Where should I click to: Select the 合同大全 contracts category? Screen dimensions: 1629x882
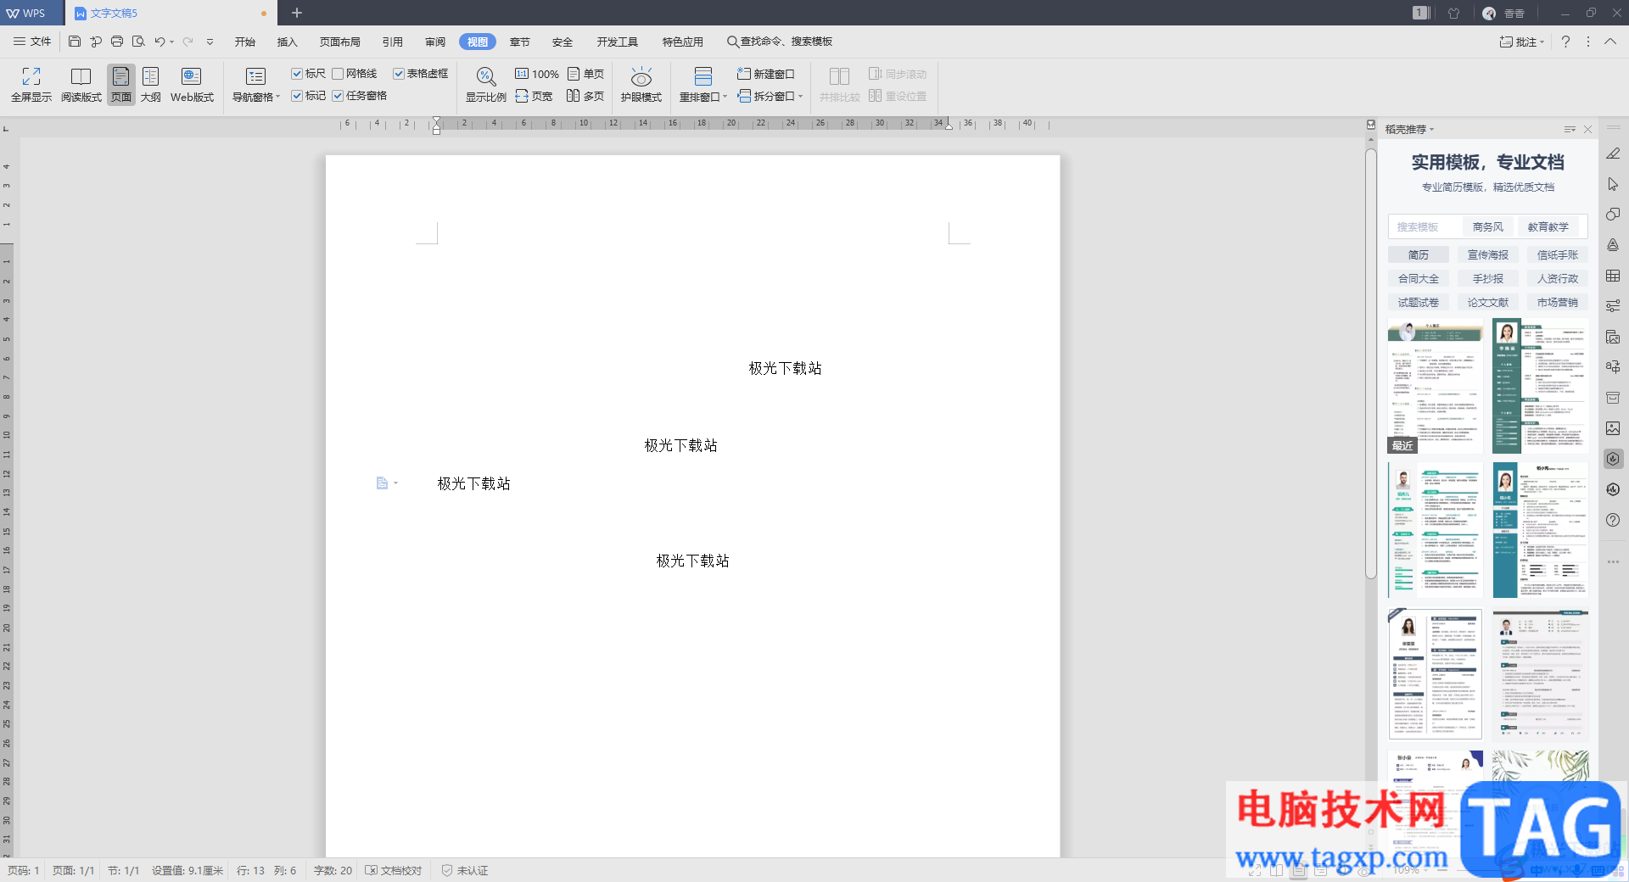click(x=1418, y=278)
